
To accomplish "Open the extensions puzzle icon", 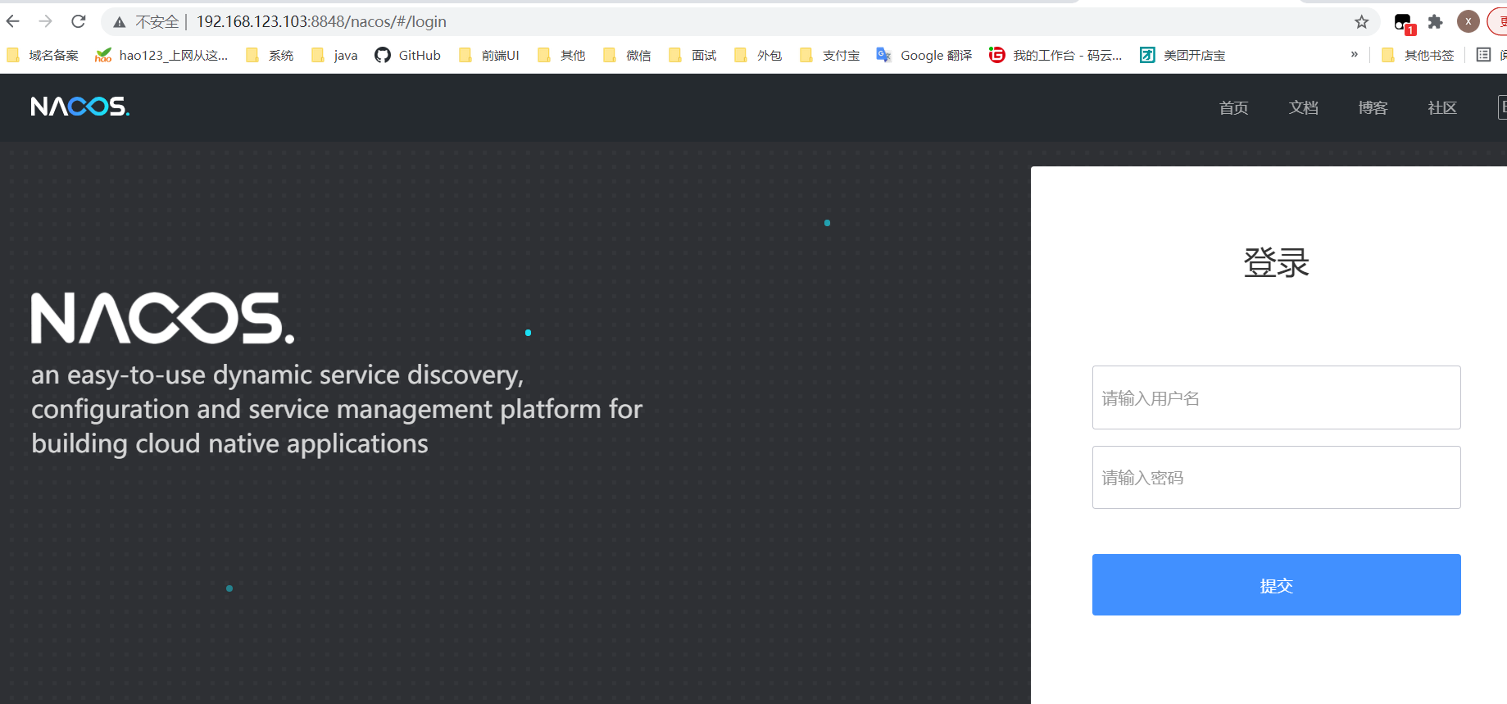I will (1435, 22).
